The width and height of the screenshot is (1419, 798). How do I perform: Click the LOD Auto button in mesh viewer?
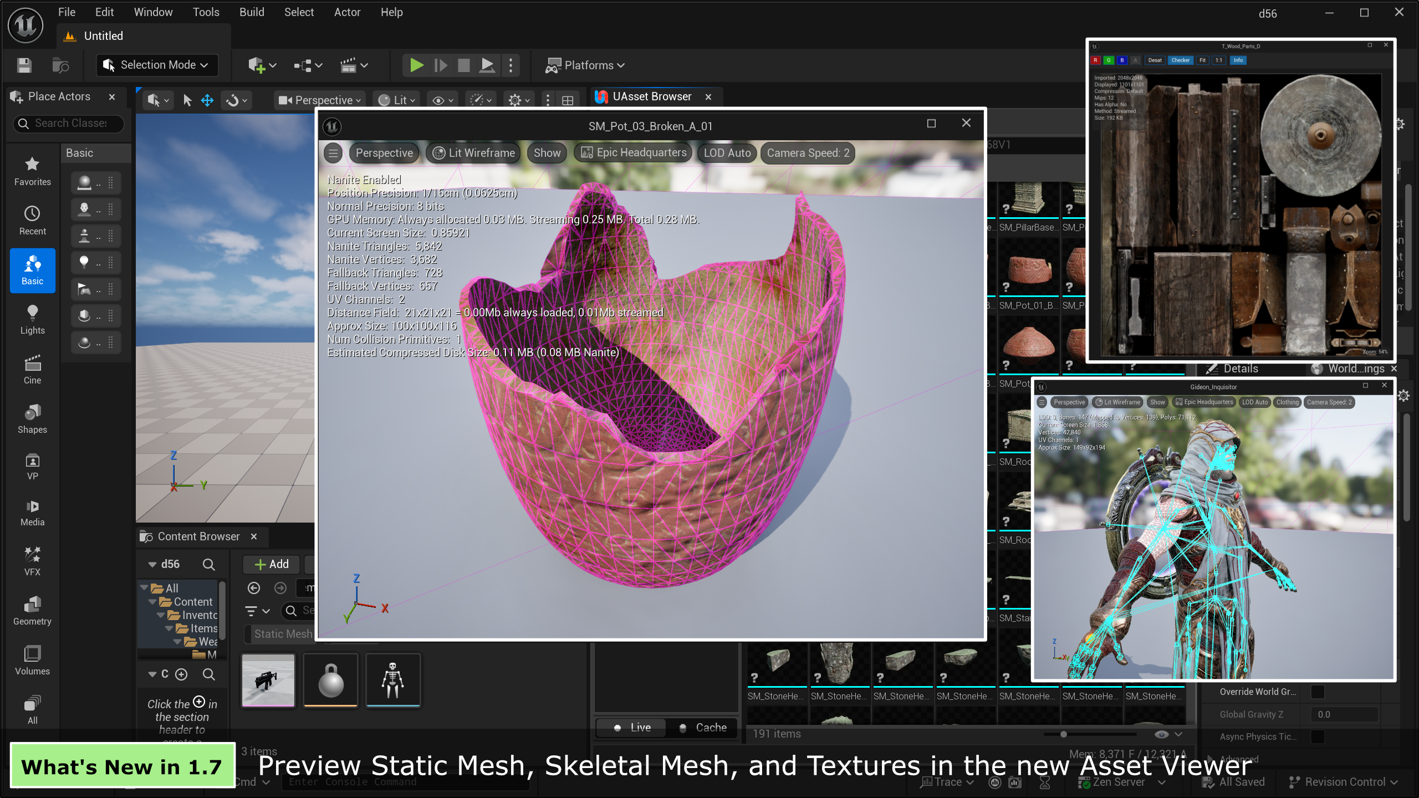pyautogui.click(x=727, y=153)
